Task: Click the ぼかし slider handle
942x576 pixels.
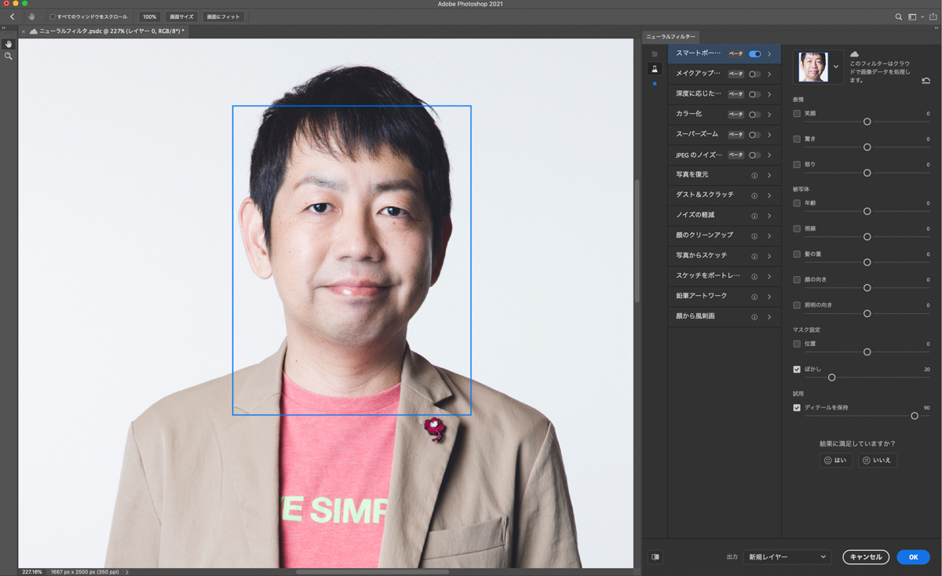Action: (831, 377)
